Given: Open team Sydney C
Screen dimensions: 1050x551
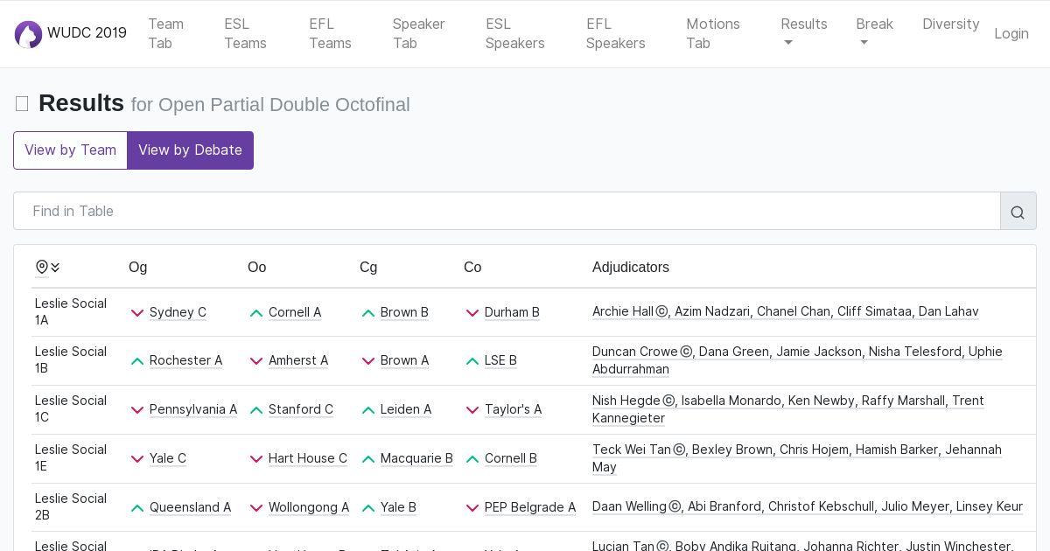Looking at the screenshot, I should [x=178, y=312].
